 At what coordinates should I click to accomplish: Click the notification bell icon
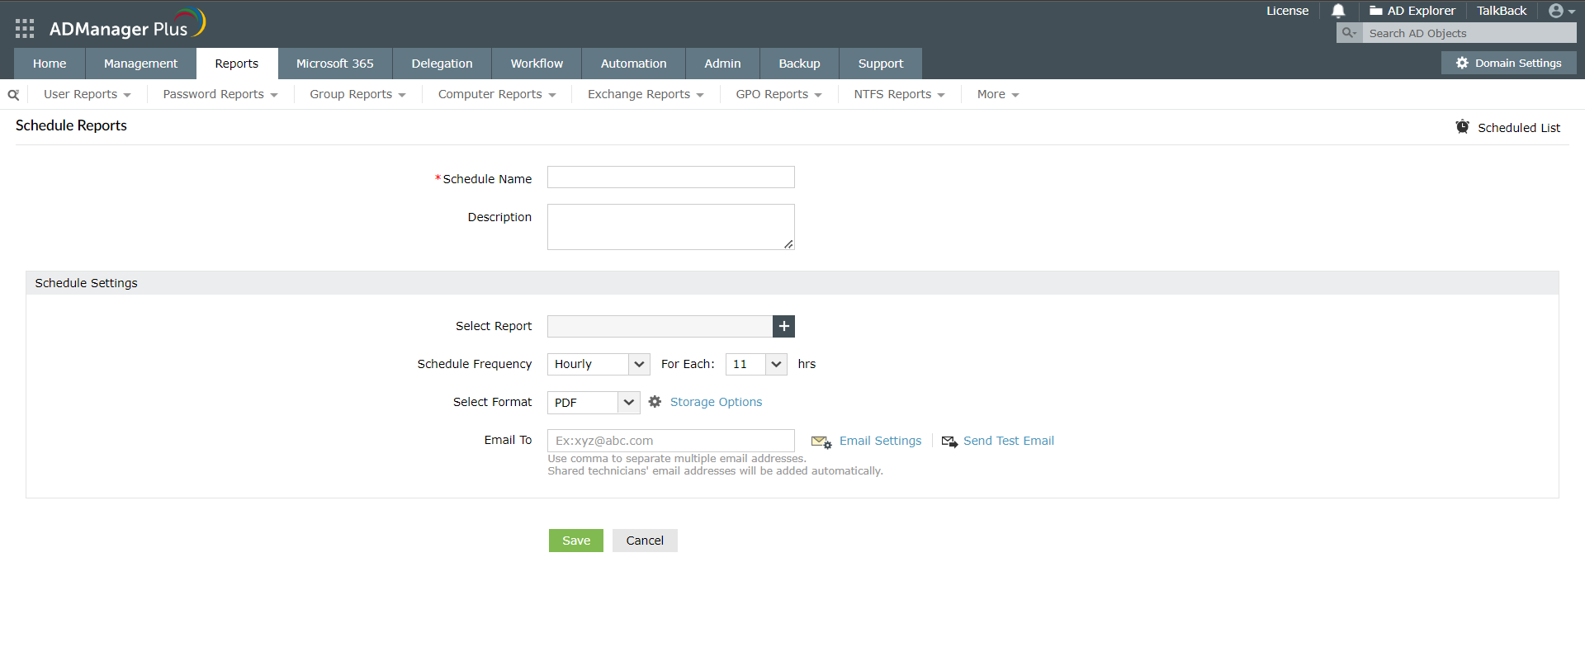tap(1338, 11)
